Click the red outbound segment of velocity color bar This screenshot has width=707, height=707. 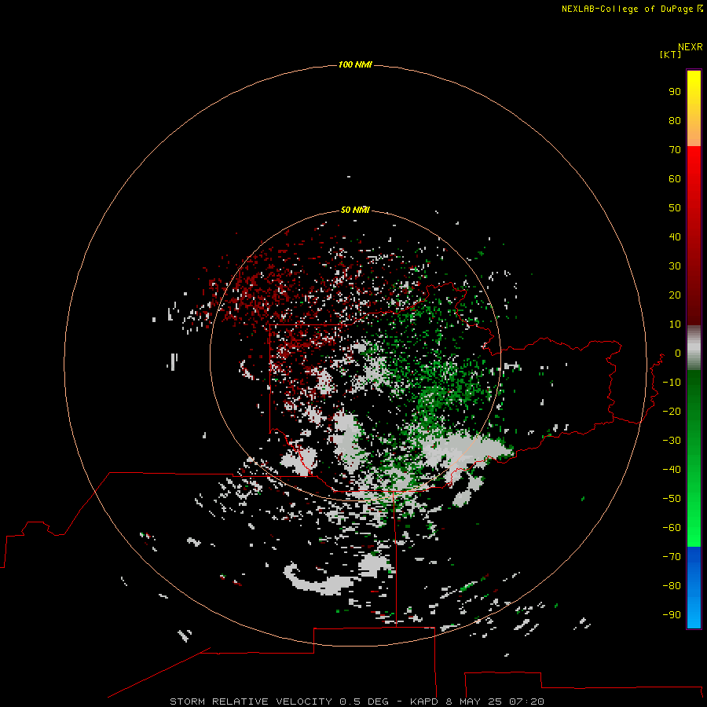click(694, 236)
